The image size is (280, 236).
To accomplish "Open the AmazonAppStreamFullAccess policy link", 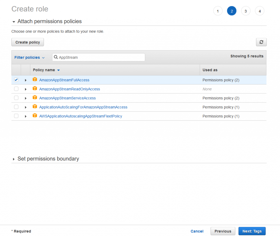I will 64,80.
